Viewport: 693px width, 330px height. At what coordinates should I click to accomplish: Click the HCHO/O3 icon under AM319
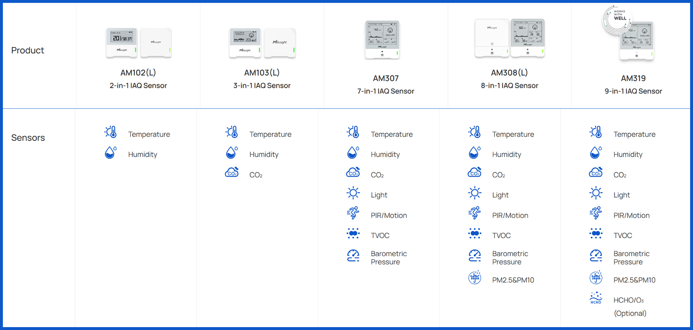(x=596, y=298)
